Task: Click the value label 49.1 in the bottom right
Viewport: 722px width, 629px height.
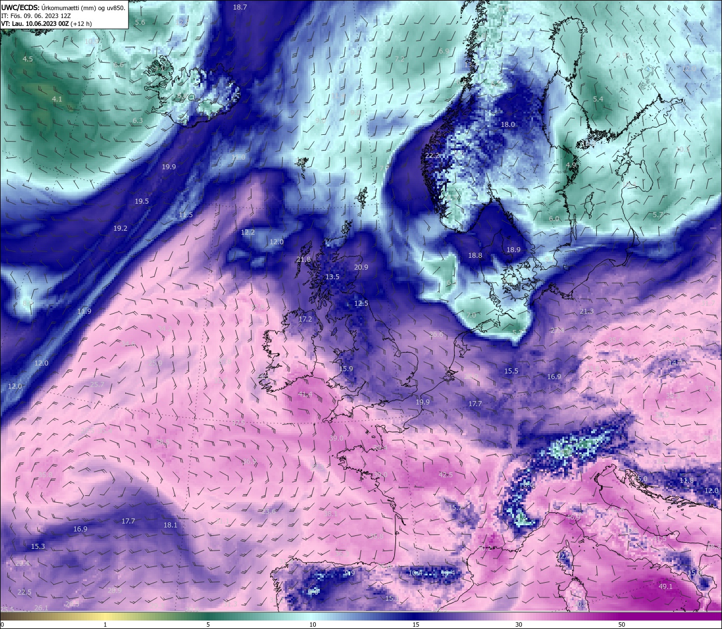Action: (666, 587)
